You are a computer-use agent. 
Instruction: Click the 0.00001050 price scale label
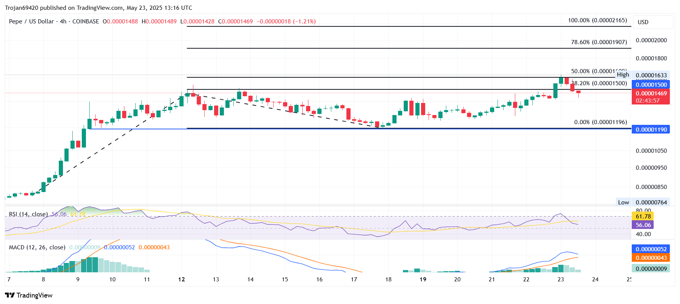[651, 151]
